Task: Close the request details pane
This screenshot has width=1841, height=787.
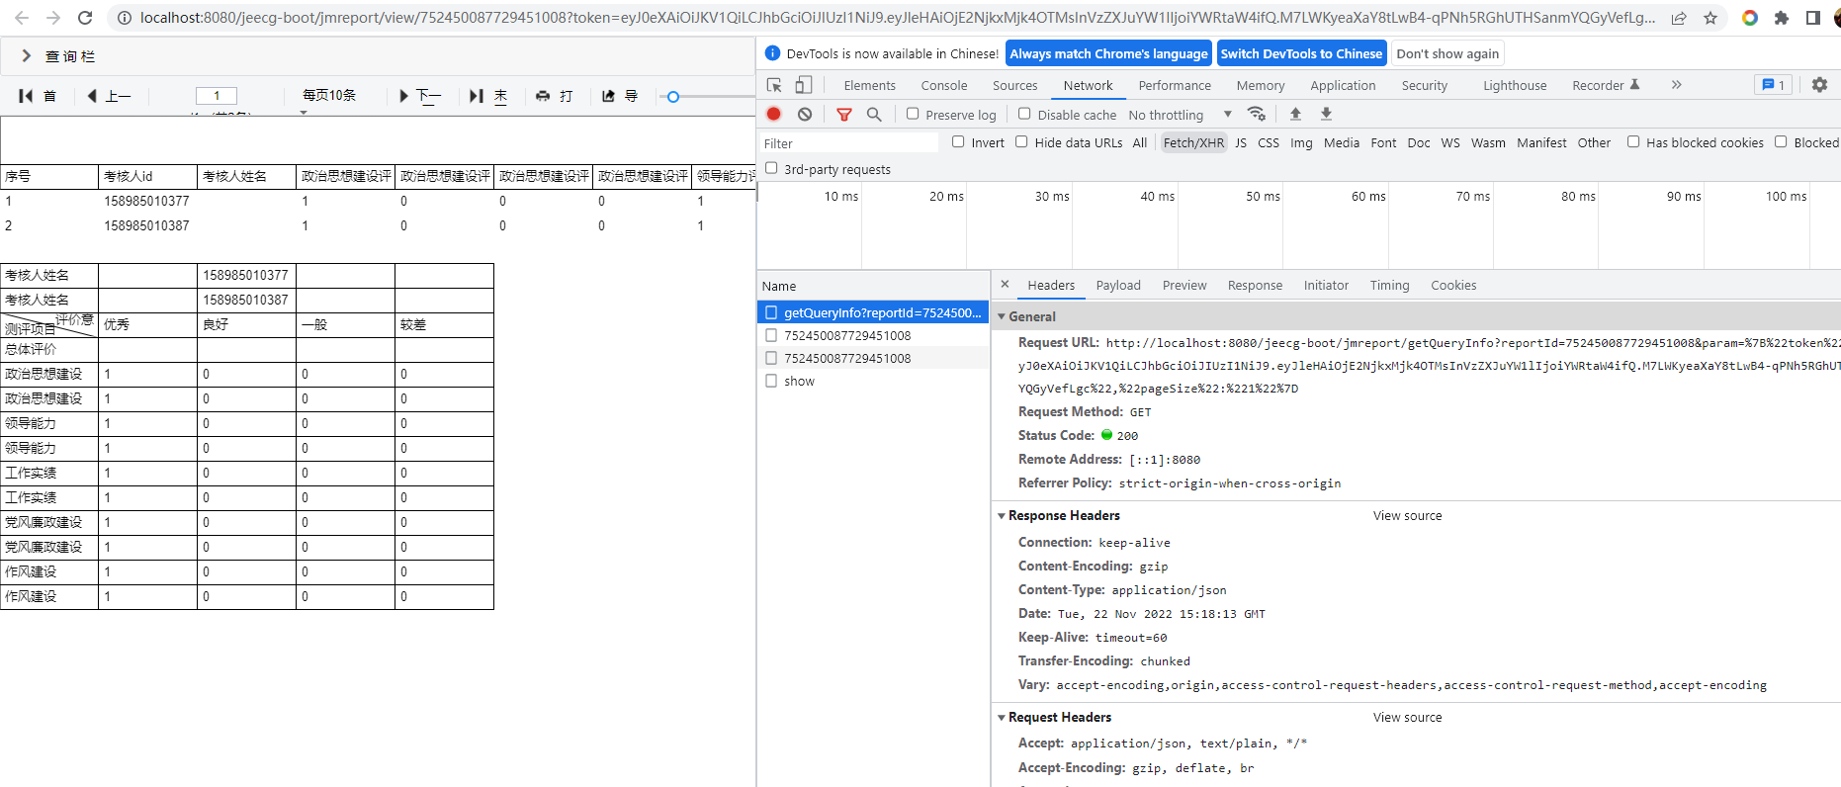Action: (x=1005, y=285)
